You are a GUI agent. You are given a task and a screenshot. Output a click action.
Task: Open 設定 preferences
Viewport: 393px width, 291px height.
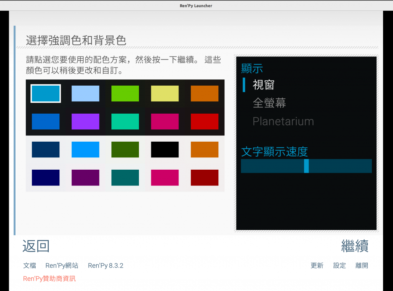pyautogui.click(x=339, y=265)
